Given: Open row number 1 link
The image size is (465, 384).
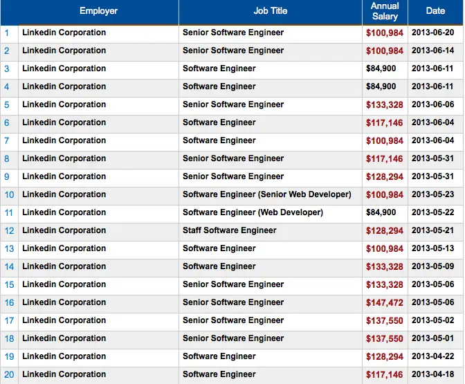Looking at the screenshot, I should click(x=6, y=33).
